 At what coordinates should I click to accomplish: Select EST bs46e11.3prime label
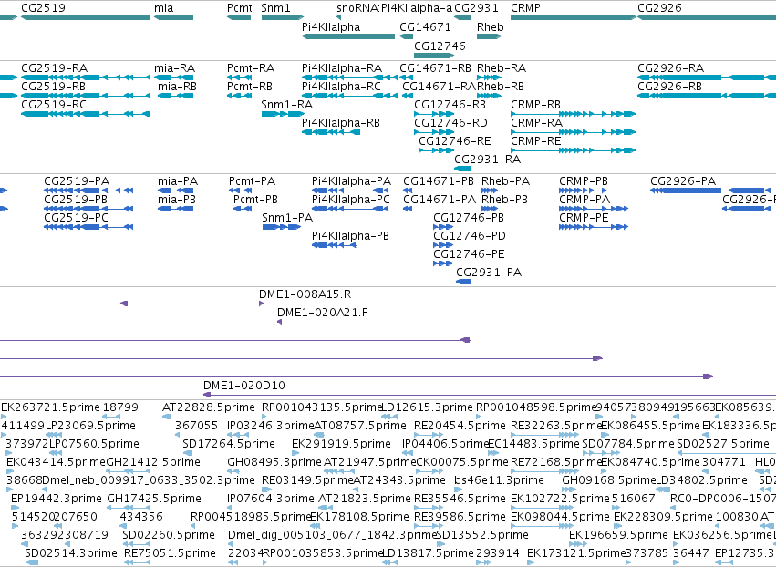pyautogui.click(x=499, y=480)
